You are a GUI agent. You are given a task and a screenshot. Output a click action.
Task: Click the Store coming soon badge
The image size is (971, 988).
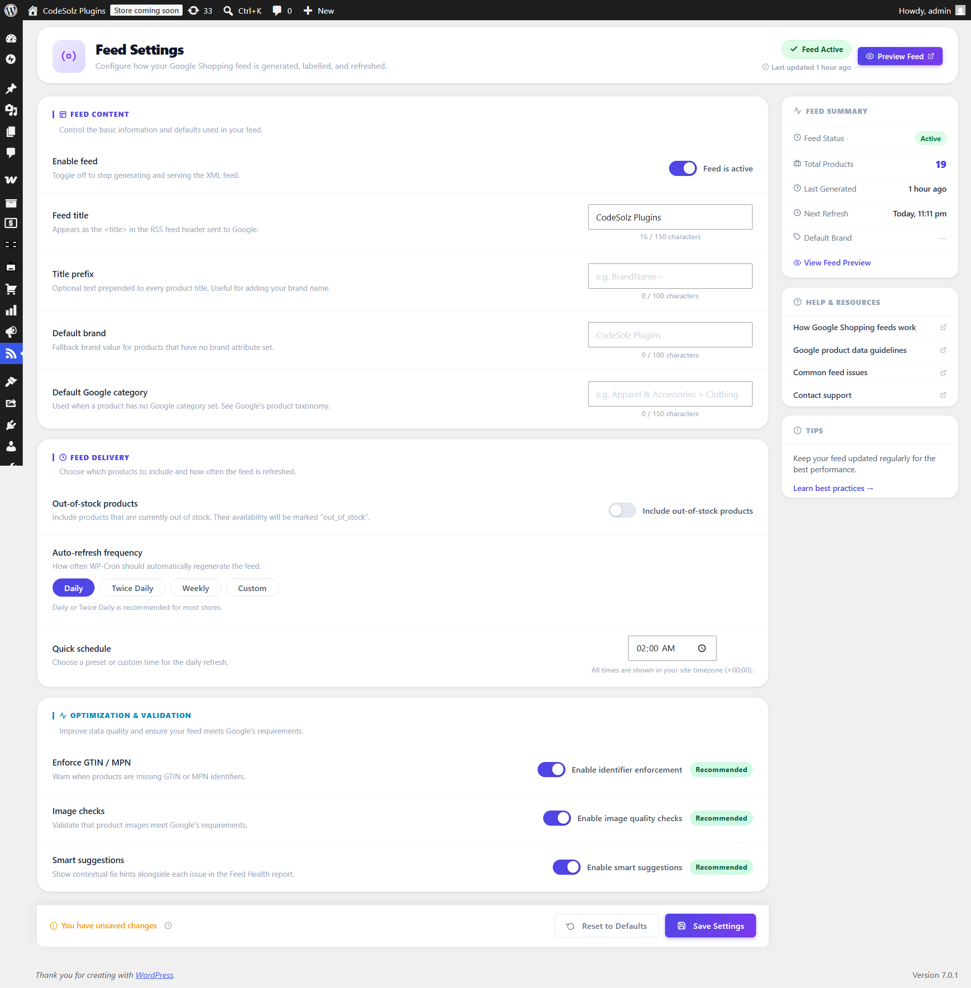coord(146,10)
